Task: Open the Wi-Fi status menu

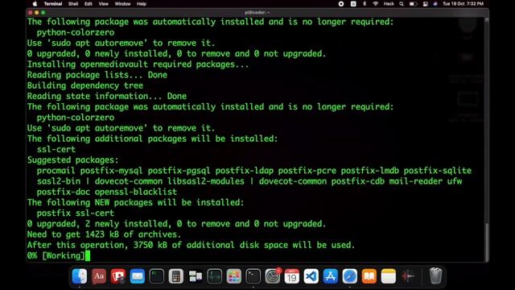Action: pyautogui.click(x=376, y=4)
